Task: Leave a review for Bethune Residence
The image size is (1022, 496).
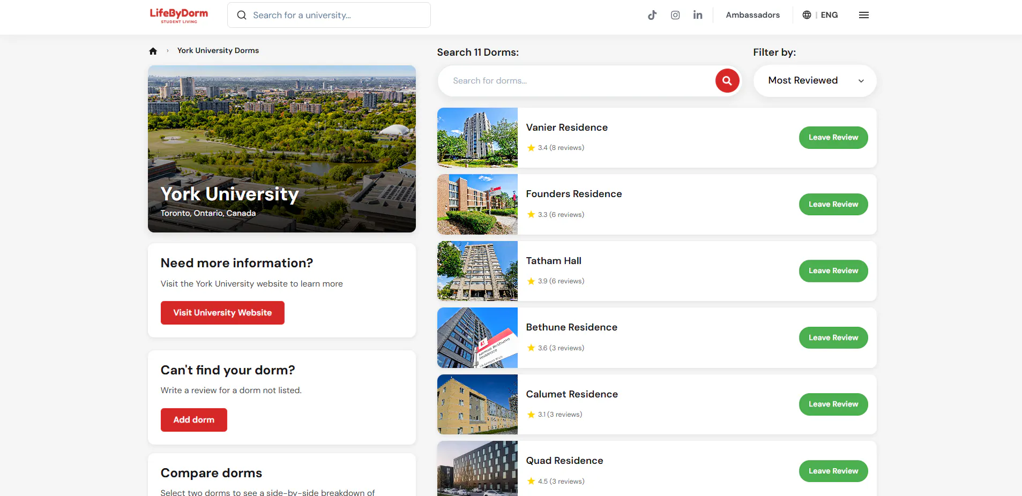Action: 833,337
